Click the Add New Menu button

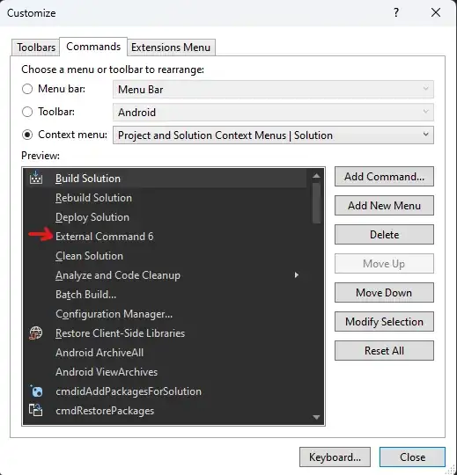pos(384,205)
